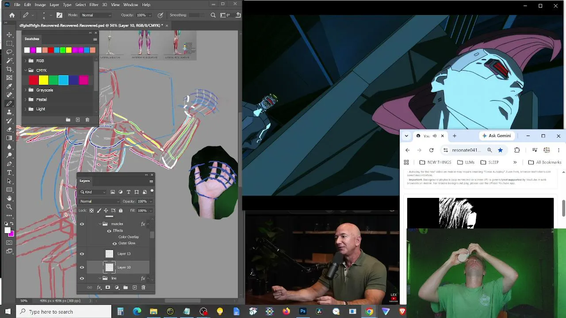This screenshot has width=566, height=318.
Task: Hide the muscles group layer
Action: [x=82, y=224]
